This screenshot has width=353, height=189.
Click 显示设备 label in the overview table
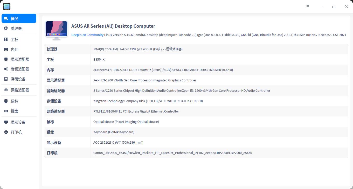54,143
